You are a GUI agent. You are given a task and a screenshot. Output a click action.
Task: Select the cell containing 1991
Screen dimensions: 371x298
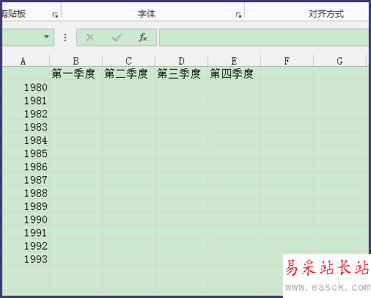(26, 232)
